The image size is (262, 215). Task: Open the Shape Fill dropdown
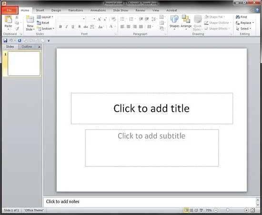coord(214,17)
